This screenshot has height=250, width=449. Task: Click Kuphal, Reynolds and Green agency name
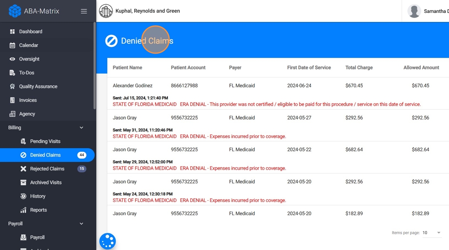[148, 11]
